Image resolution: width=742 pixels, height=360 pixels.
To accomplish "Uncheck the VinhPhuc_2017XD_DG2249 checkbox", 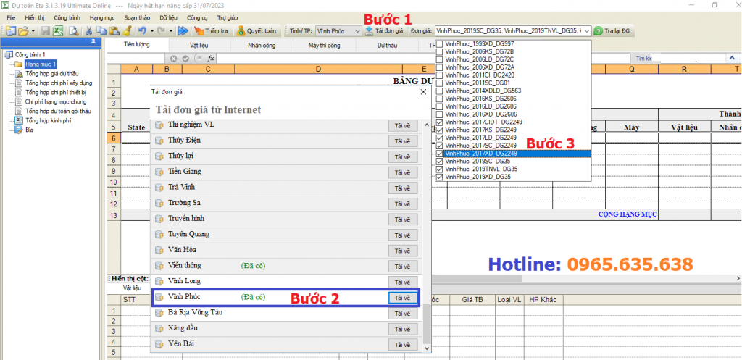I will (x=439, y=154).
